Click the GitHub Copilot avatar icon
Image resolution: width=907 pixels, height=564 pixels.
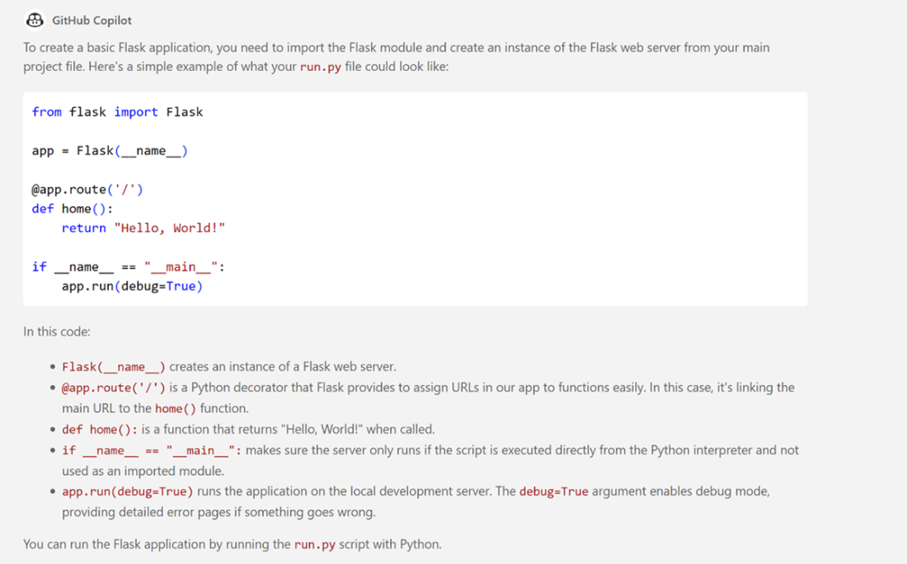[x=35, y=21]
